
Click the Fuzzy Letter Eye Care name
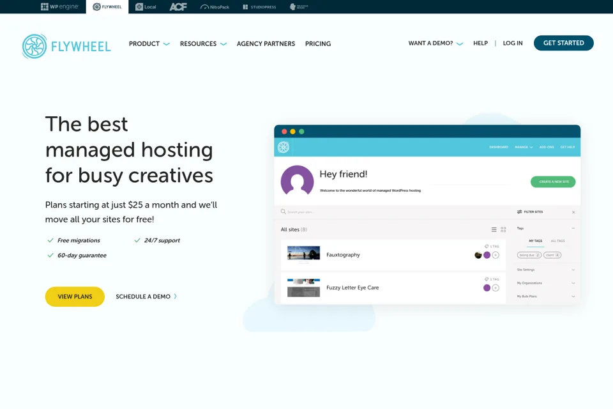tap(352, 288)
